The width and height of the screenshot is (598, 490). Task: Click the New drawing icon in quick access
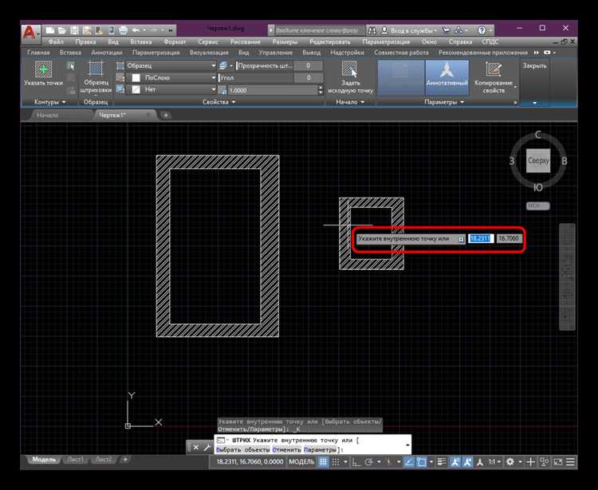49,30
